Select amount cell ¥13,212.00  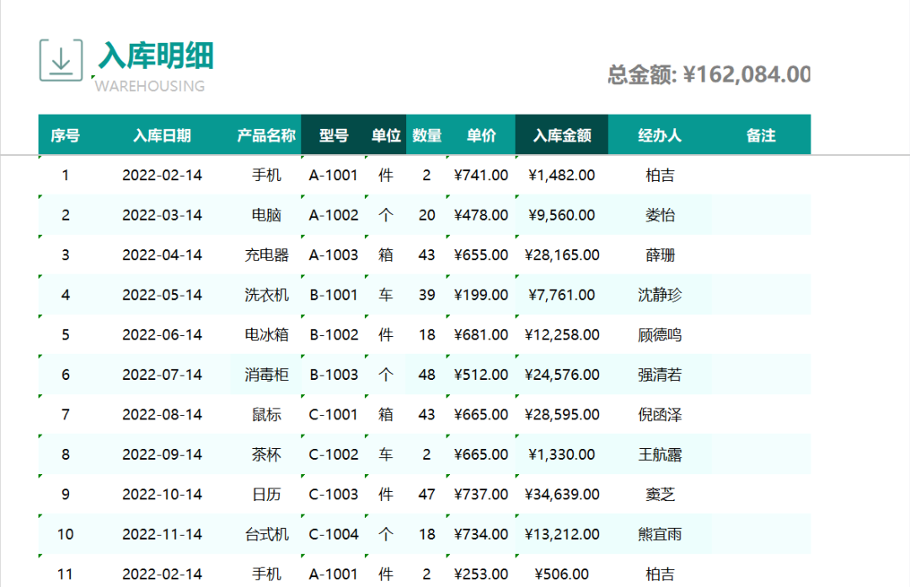tap(562, 534)
